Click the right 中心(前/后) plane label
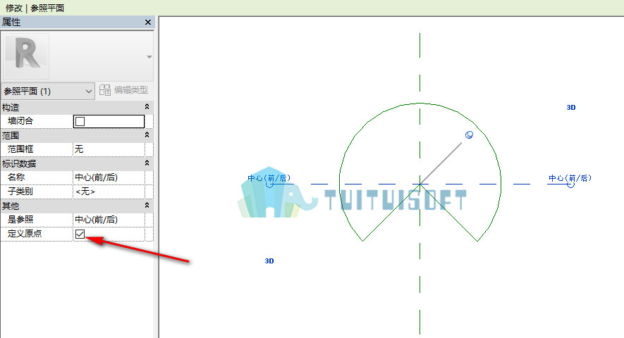 click(570, 178)
